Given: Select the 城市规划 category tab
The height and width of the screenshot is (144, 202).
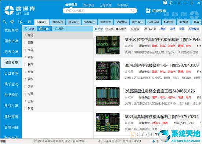Looking at the screenshot, I should [58, 22].
